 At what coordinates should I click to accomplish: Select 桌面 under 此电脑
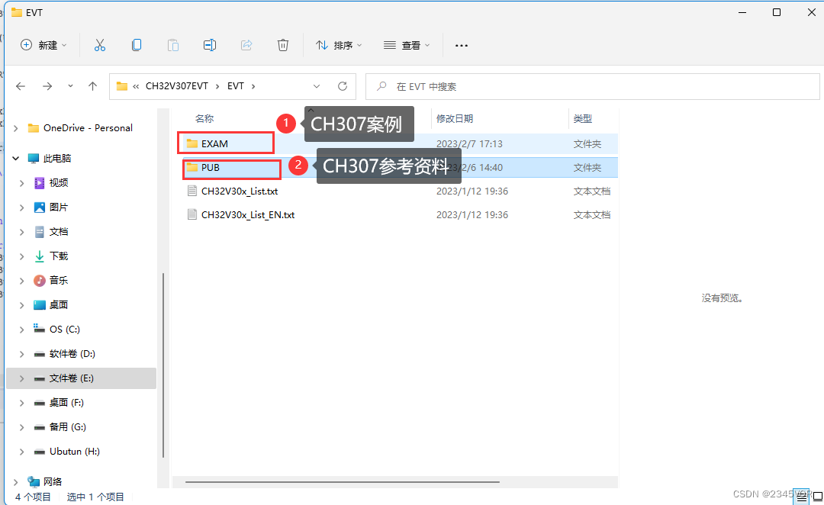point(58,305)
